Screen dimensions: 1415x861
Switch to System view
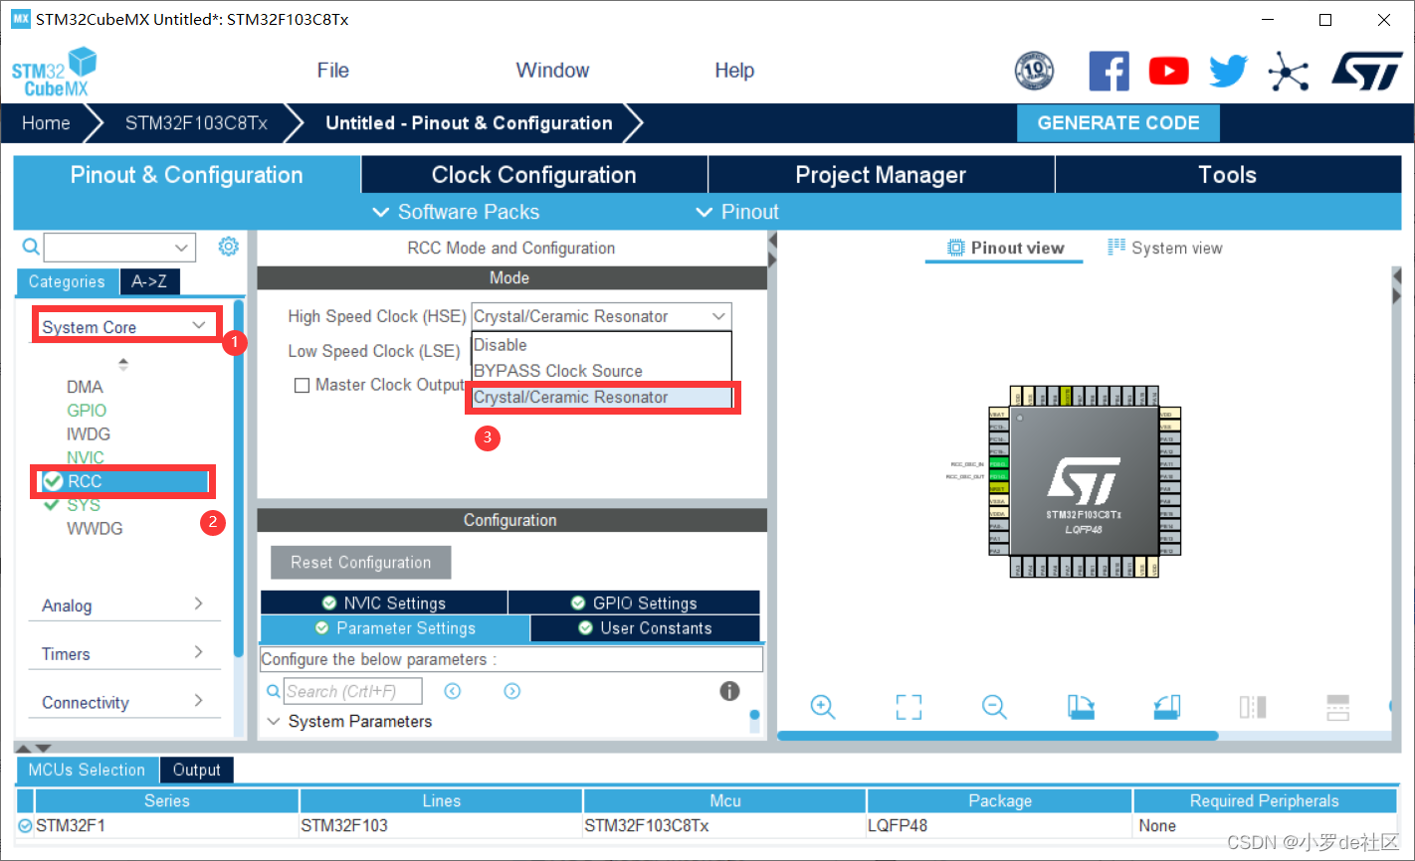[1164, 248]
